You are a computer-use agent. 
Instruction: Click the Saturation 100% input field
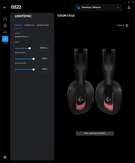42,69
